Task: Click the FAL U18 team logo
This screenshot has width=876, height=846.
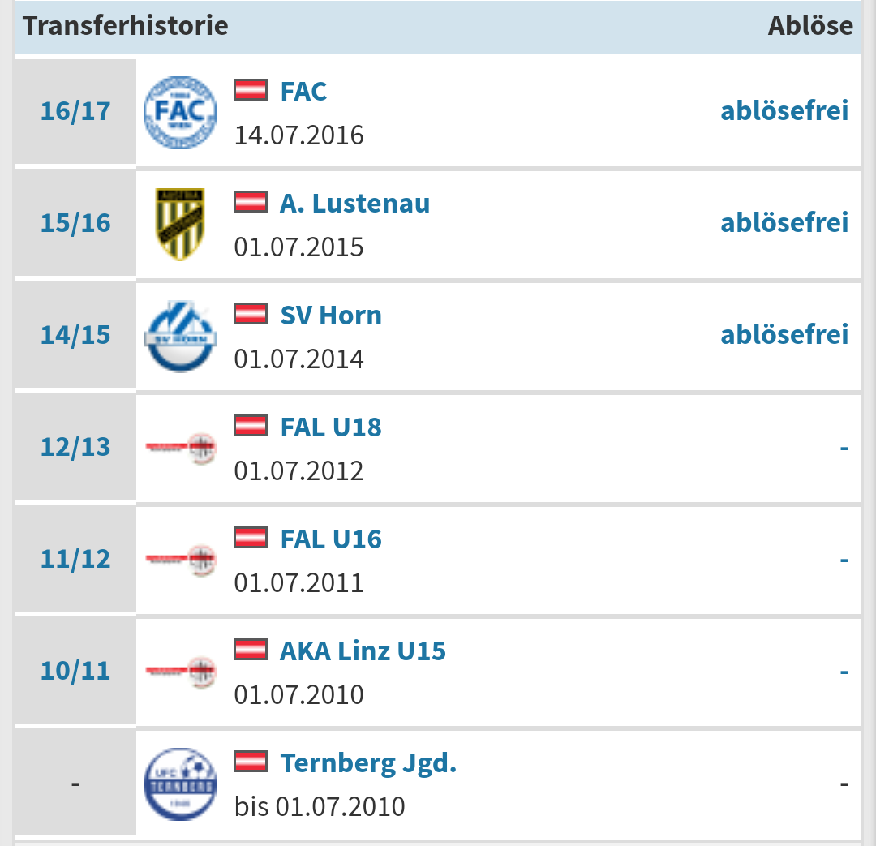Action: 180,448
